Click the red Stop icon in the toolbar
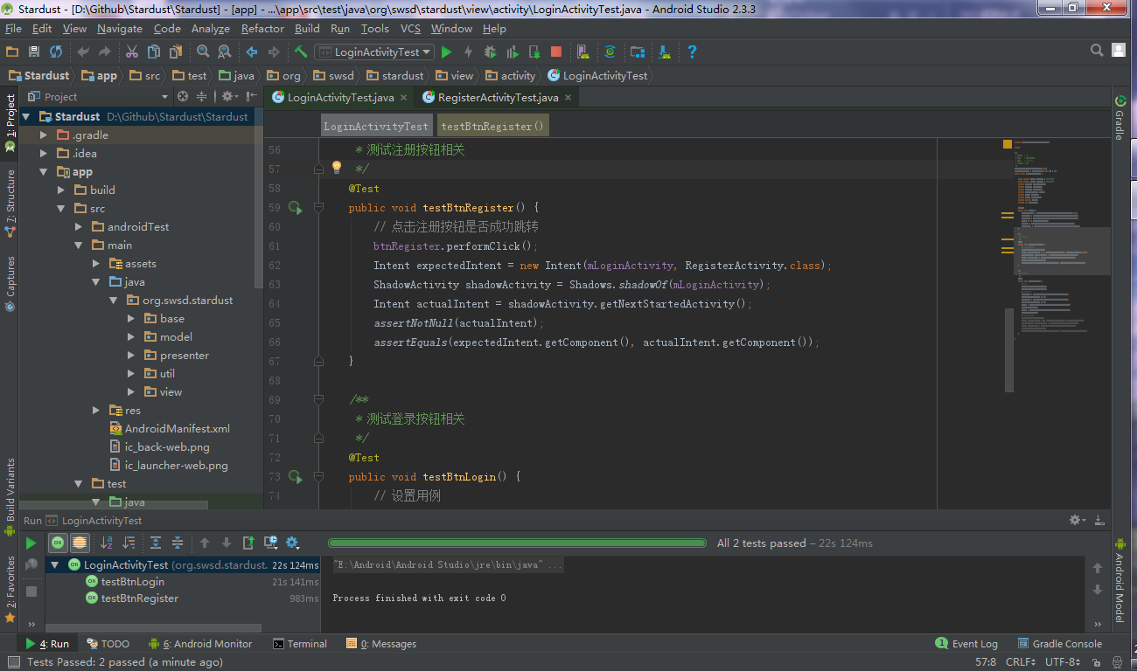 (x=556, y=52)
